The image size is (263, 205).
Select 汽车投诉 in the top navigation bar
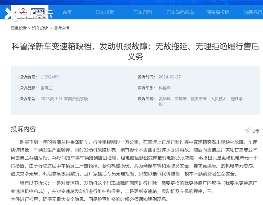105,12
